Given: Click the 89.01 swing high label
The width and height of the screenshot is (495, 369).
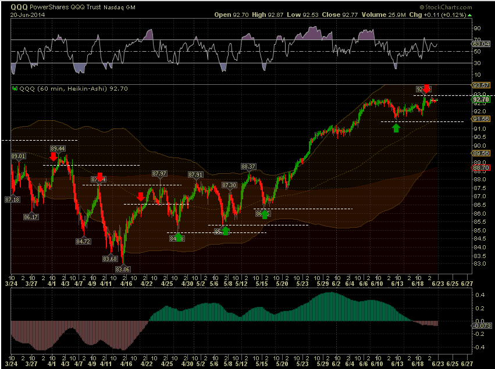Looking at the screenshot, I should 18,156.
